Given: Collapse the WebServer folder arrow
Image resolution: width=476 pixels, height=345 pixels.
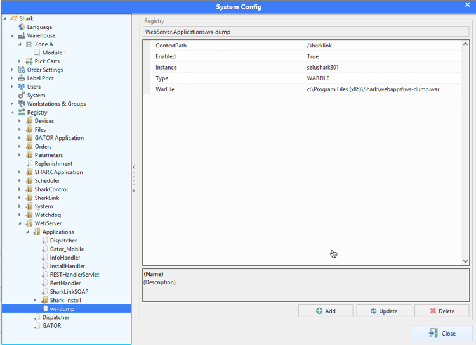Looking at the screenshot, I should [20, 223].
